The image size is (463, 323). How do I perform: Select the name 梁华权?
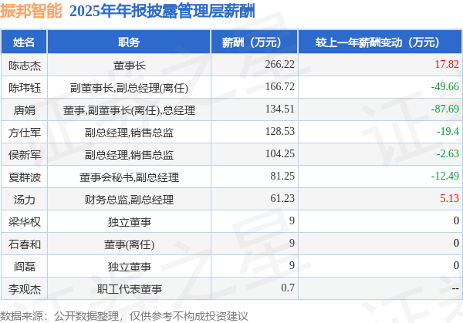[x=24, y=222]
